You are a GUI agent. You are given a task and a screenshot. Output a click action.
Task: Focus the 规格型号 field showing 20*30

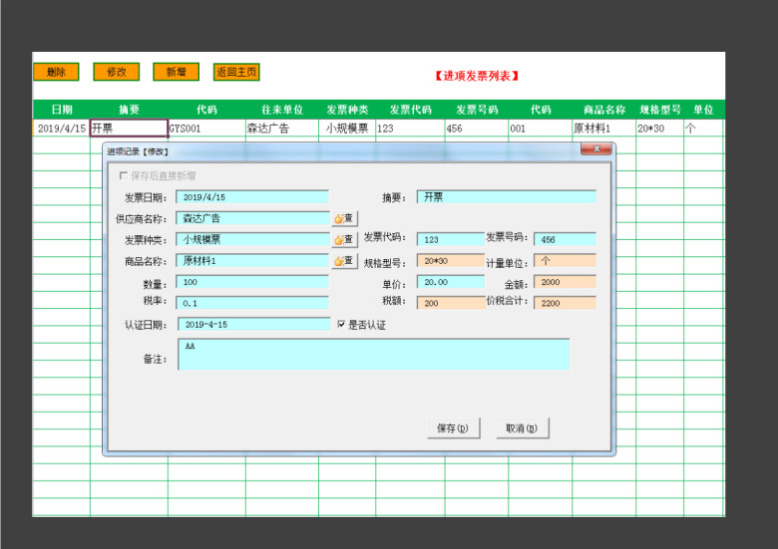(x=451, y=261)
